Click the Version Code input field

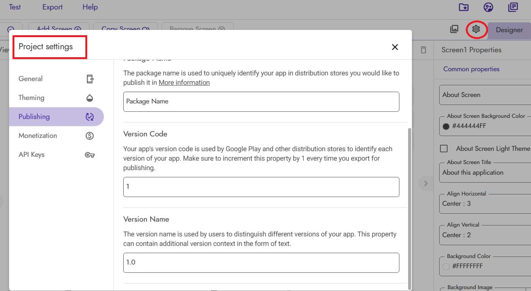point(261,187)
